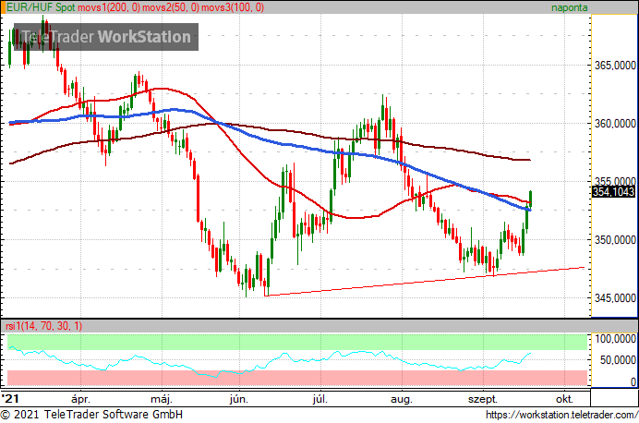Click the 350,0000 price axis label
Image resolution: width=639 pixels, height=423 pixels.
(615, 239)
